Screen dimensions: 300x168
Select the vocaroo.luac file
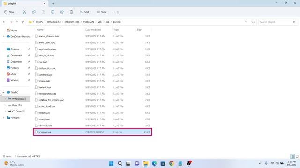pos(92,126)
